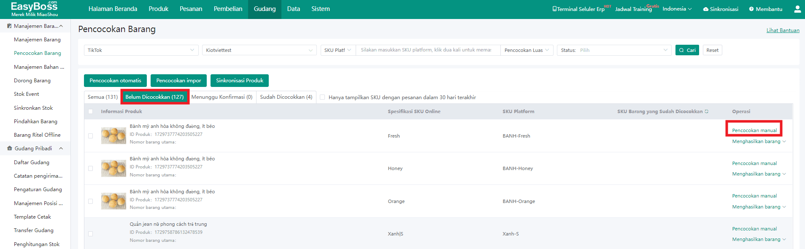Open the user profile icon
This screenshot has width=805, height=249.
[797, 9]
